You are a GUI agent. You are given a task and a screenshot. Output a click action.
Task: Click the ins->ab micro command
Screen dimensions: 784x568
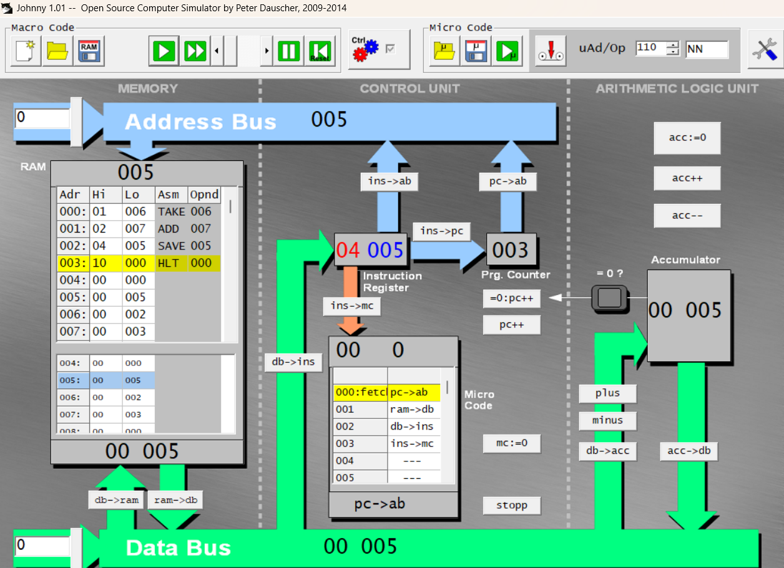(389, 181)
